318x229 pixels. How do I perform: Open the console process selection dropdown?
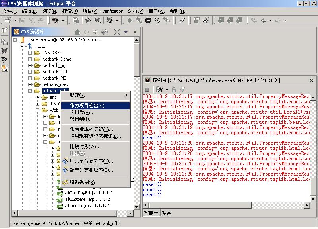coord(167,90)
